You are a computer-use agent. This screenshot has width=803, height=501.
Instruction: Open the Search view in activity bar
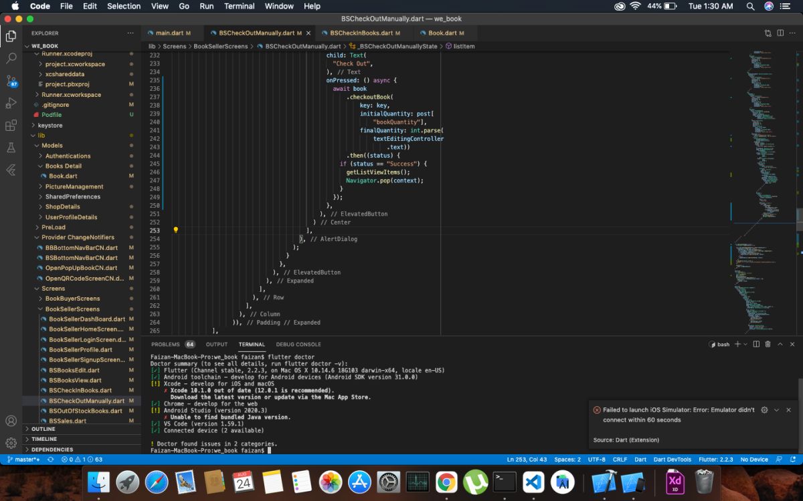click(x=11, y=59)
